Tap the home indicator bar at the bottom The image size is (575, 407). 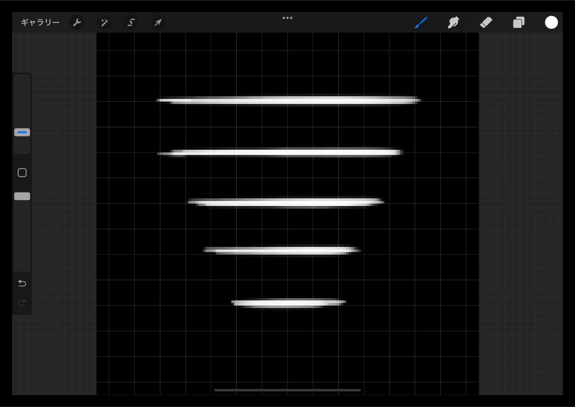[287, 390]
